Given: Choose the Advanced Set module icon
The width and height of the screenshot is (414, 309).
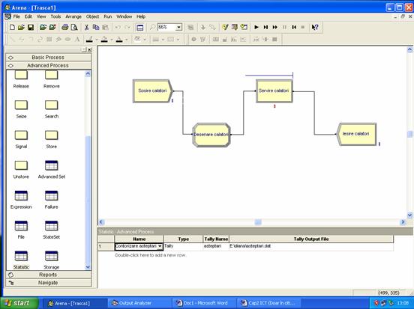Looking at the screenshot, I should coord(51,165).
